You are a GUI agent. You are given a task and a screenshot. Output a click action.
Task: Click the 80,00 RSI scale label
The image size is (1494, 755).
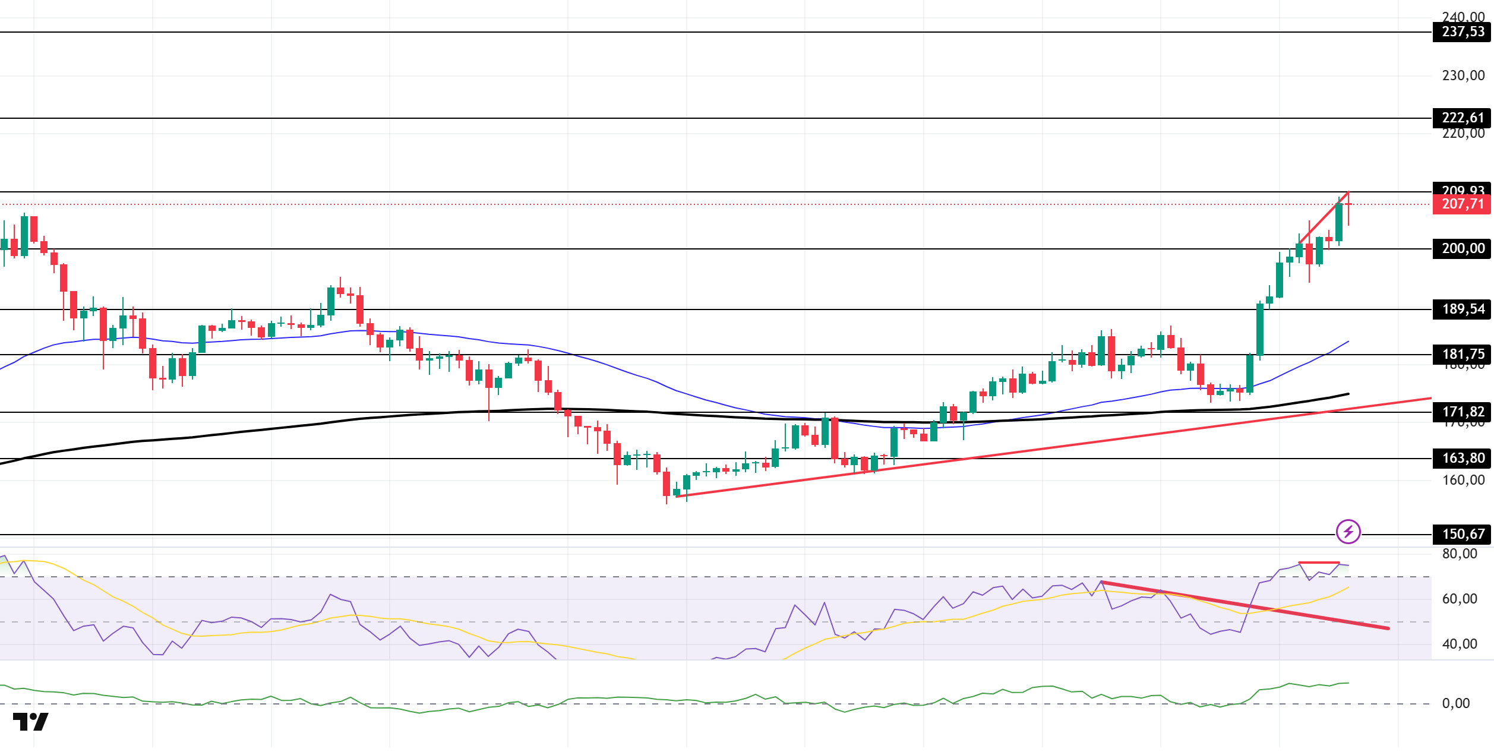coord(1460,554)
